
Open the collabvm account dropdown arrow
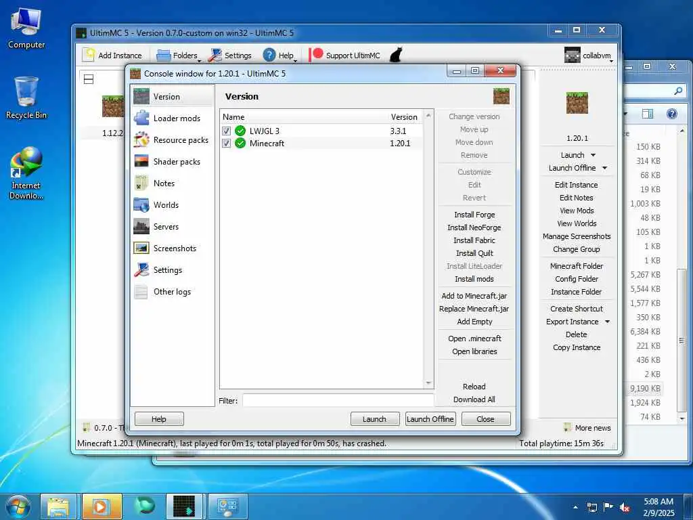point(611,60)
